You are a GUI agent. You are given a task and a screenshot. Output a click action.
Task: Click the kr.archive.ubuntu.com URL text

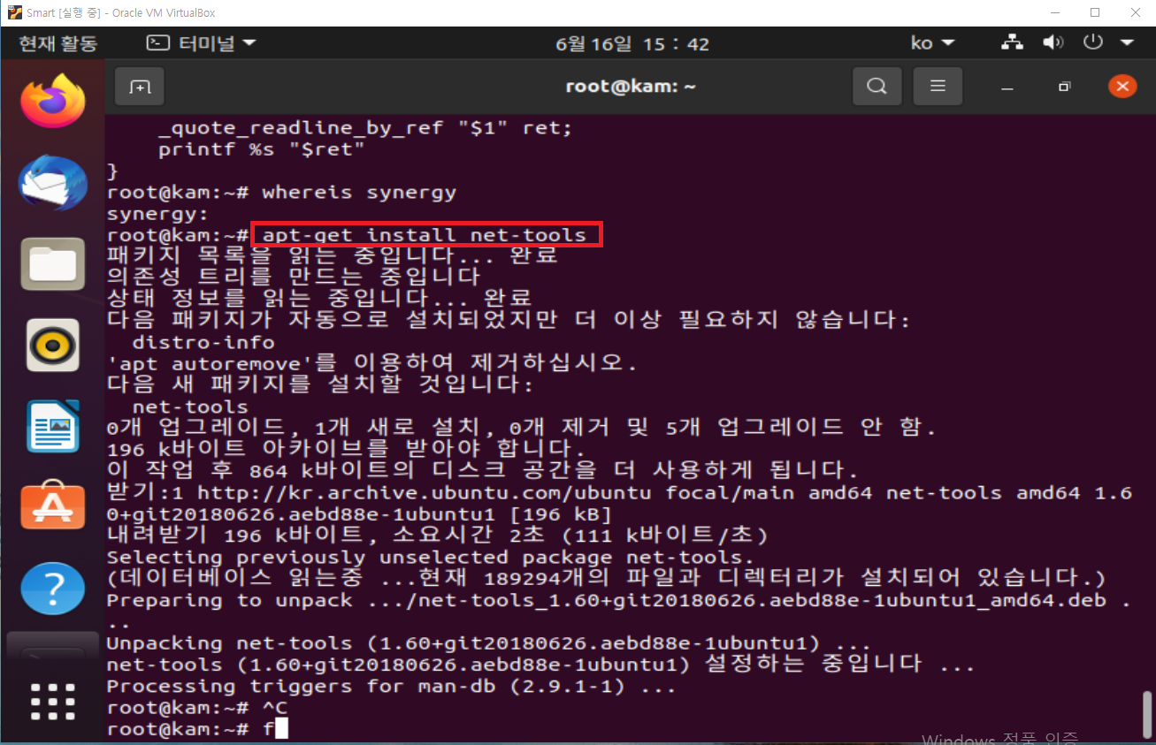tap(425, 493)
